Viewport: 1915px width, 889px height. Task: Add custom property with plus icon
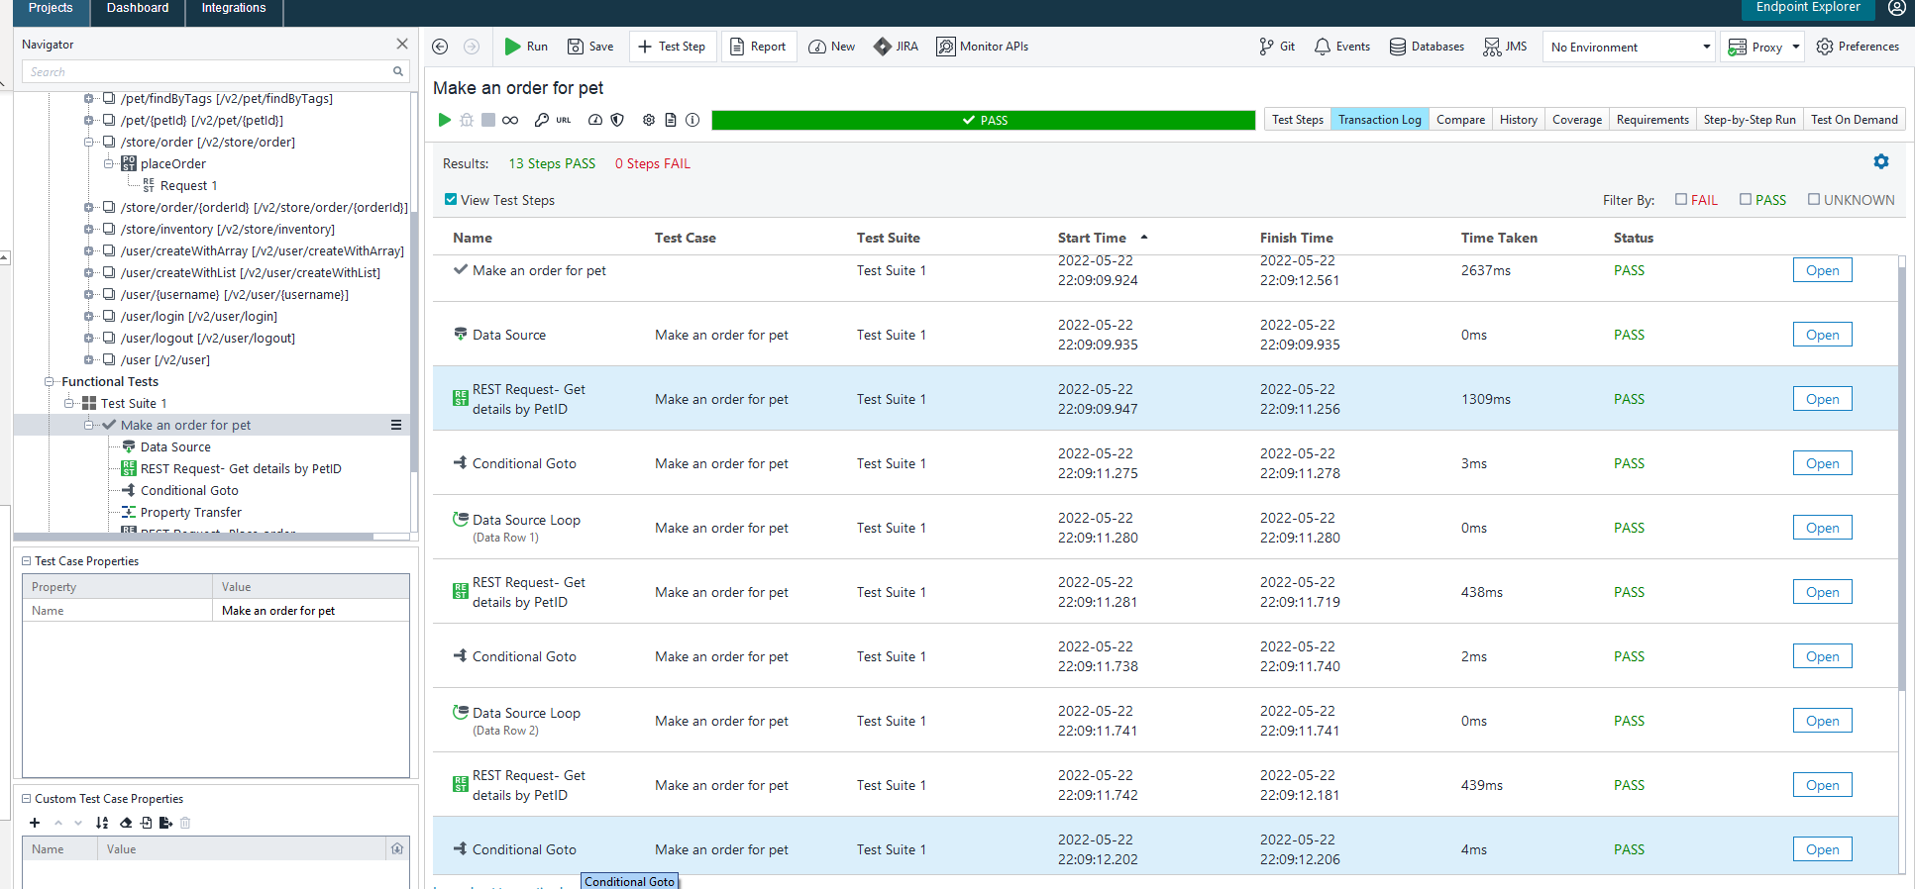[35, 823]
